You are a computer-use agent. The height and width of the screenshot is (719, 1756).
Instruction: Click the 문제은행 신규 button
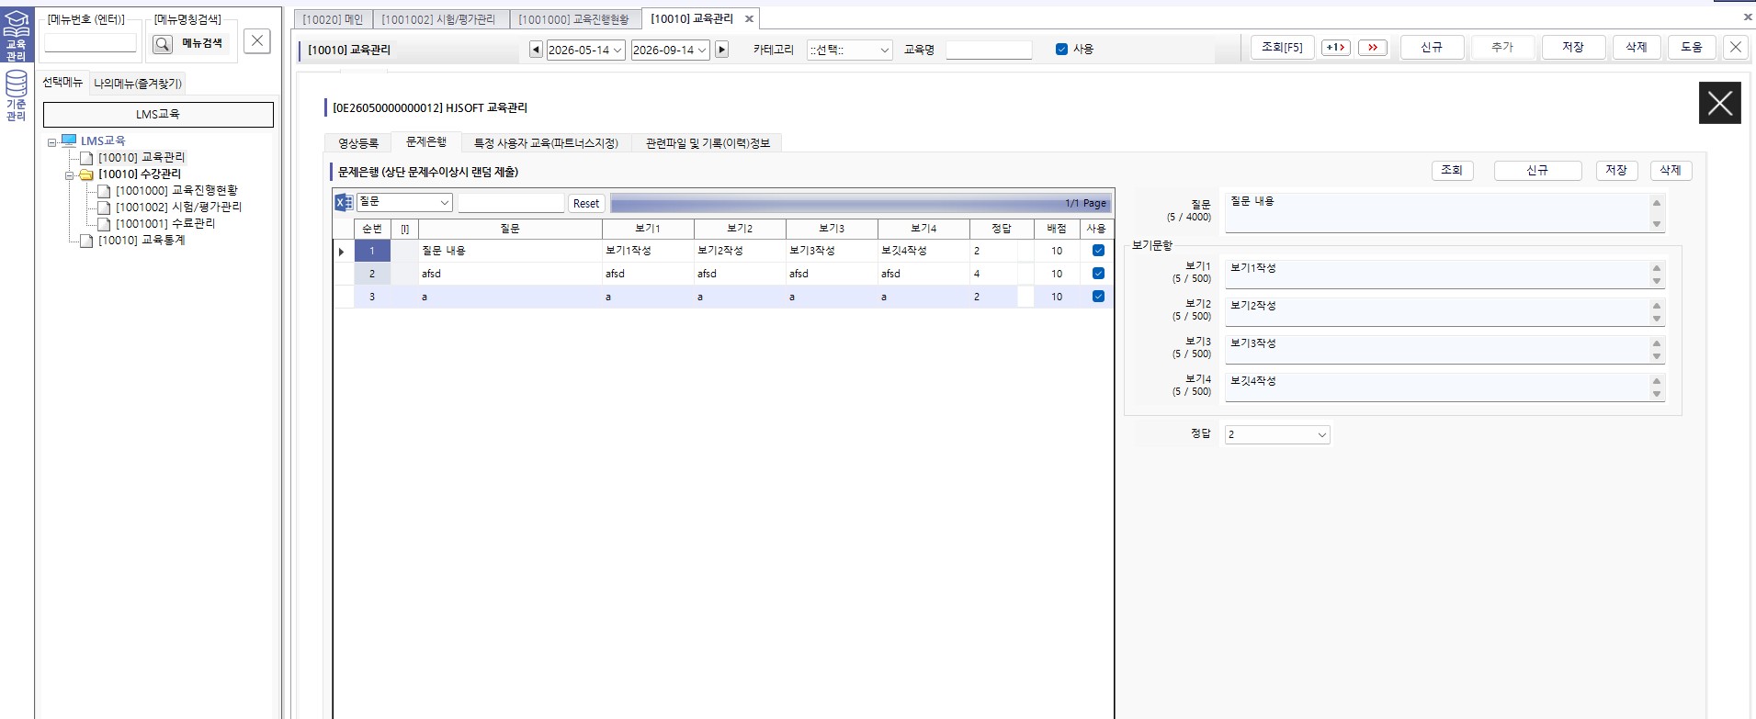[x=1537, y=171]
